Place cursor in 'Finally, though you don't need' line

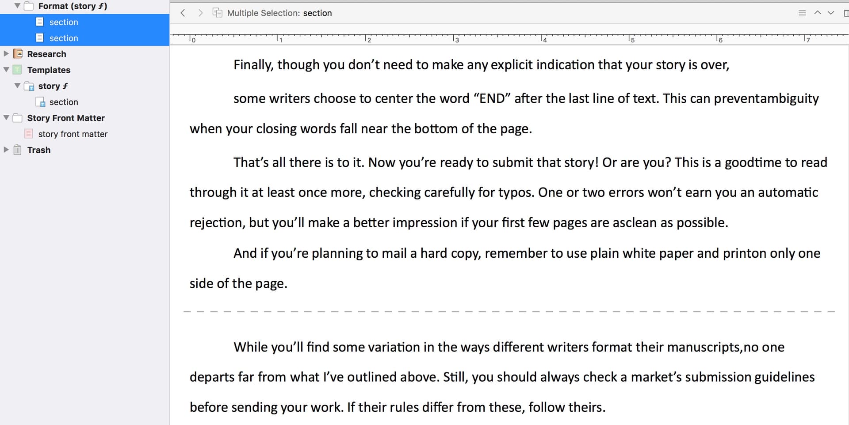click(481, 65)
